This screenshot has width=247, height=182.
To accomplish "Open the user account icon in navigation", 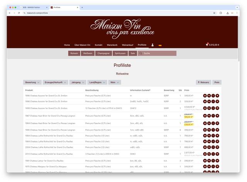I will [152, 45].
